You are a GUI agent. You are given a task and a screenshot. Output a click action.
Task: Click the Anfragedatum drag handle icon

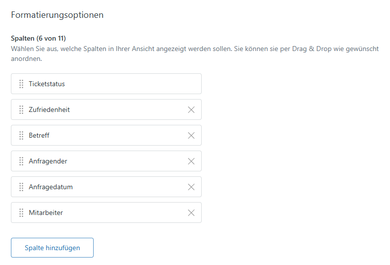[21, 187]
